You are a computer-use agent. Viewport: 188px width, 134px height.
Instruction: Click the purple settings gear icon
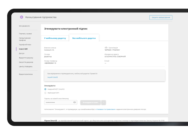coord(21,17)
